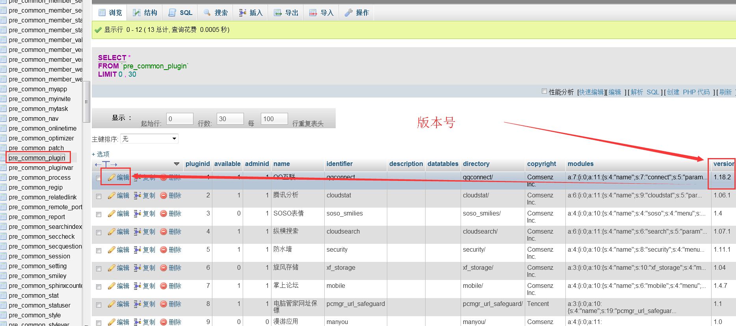
Task: Click the 编辑 link for cloudstat row
Action: click(x=123, y=195)
